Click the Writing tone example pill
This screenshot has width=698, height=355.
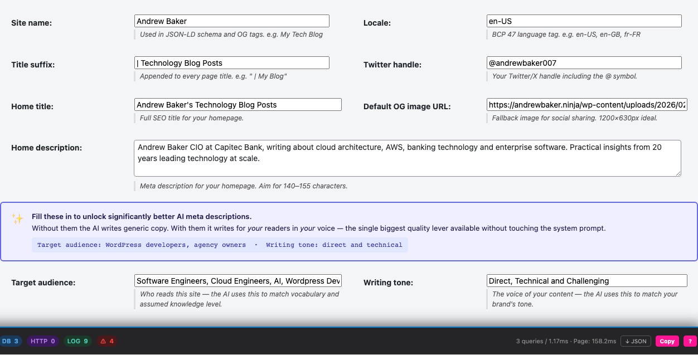click(334, 245)
